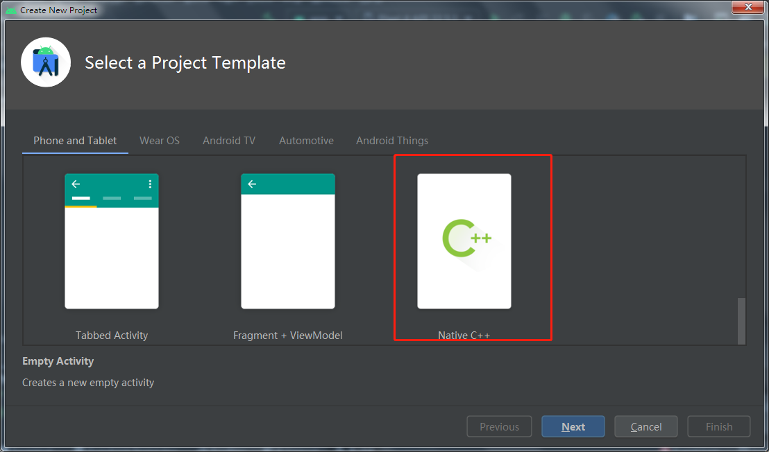Select the Fragment + ViewModel template thumbnail
This screenshot has width=769, height=452.
pos(288,241)
